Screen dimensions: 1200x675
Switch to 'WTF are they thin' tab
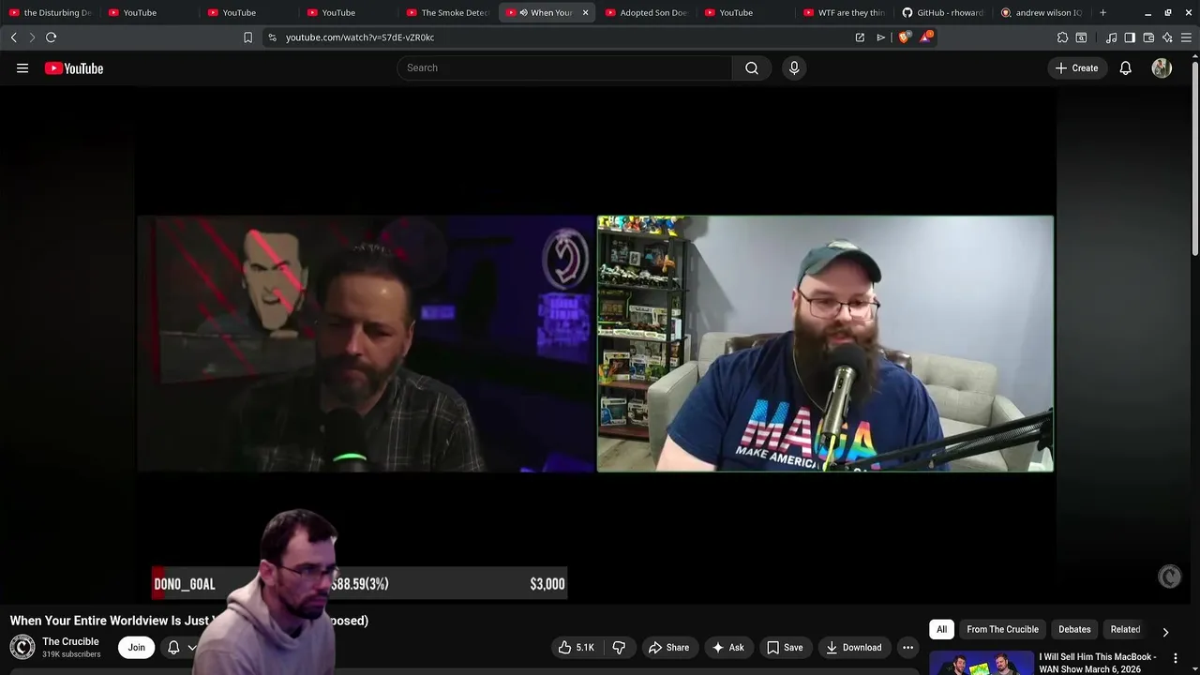tap(846, 12)
